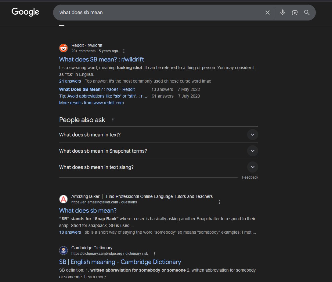Submit search with magnifying glass icon

point(307,13)
